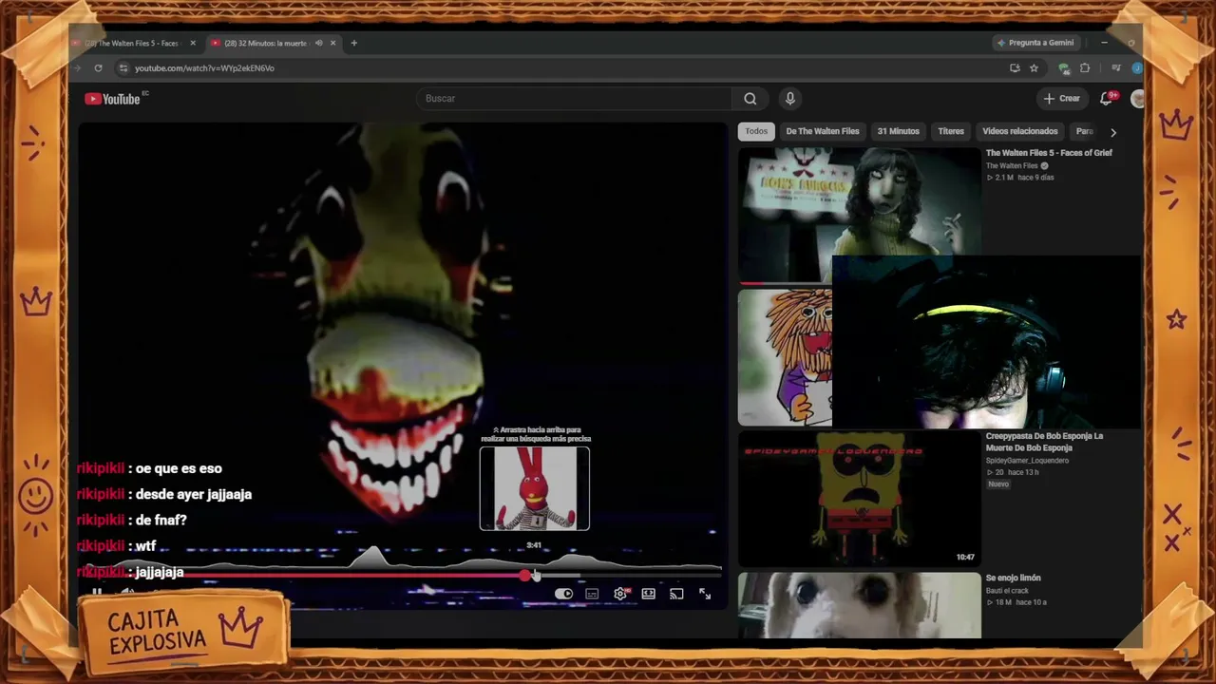Screen dimensions: 1216x684
Task: Close the 32 Minutos tab
Action: click(x=332, y=43)
